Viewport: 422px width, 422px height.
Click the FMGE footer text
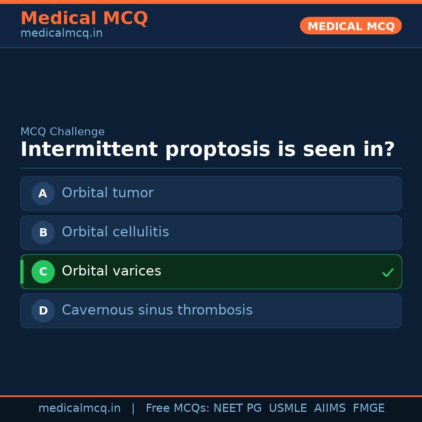click(x=369, y=408)
